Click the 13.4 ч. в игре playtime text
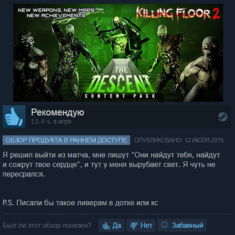 tap(51, 121)
